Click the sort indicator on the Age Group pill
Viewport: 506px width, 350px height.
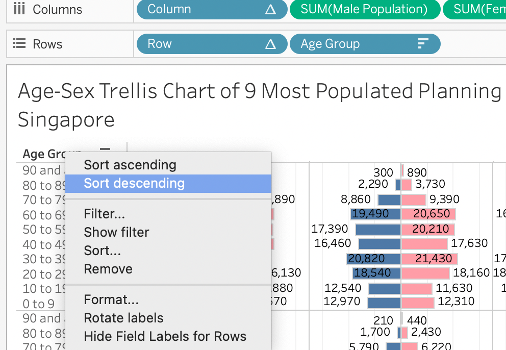pyautogui.click(x=423, y=44)
